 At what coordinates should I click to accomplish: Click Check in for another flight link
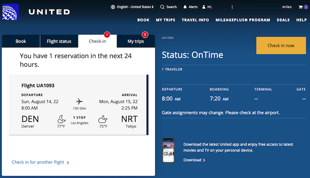(38, 162)
